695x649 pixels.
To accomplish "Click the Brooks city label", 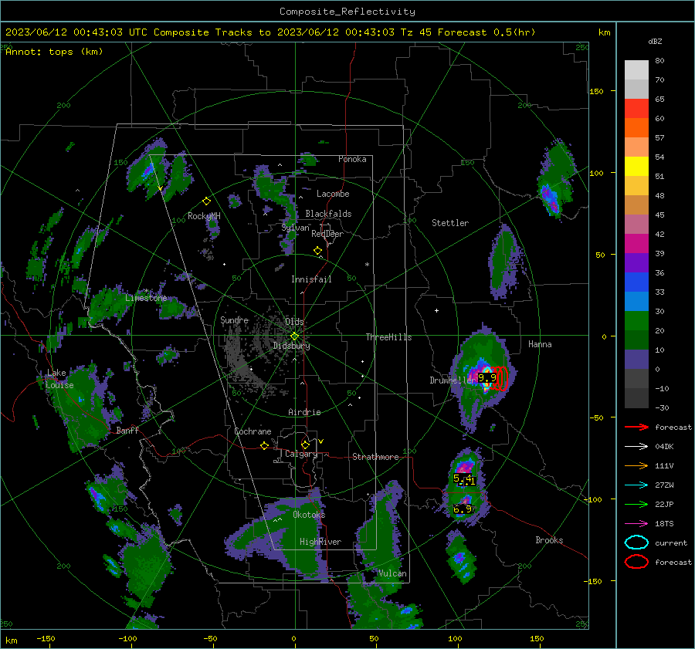I will (x=549, y=540).
